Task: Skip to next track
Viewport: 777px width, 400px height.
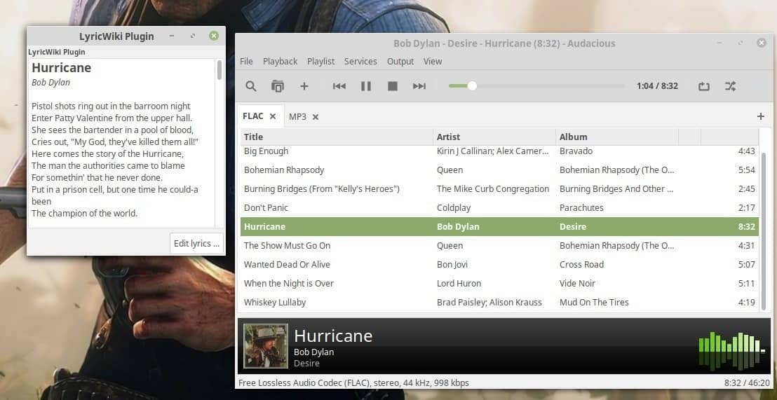Action: point(419,86)
